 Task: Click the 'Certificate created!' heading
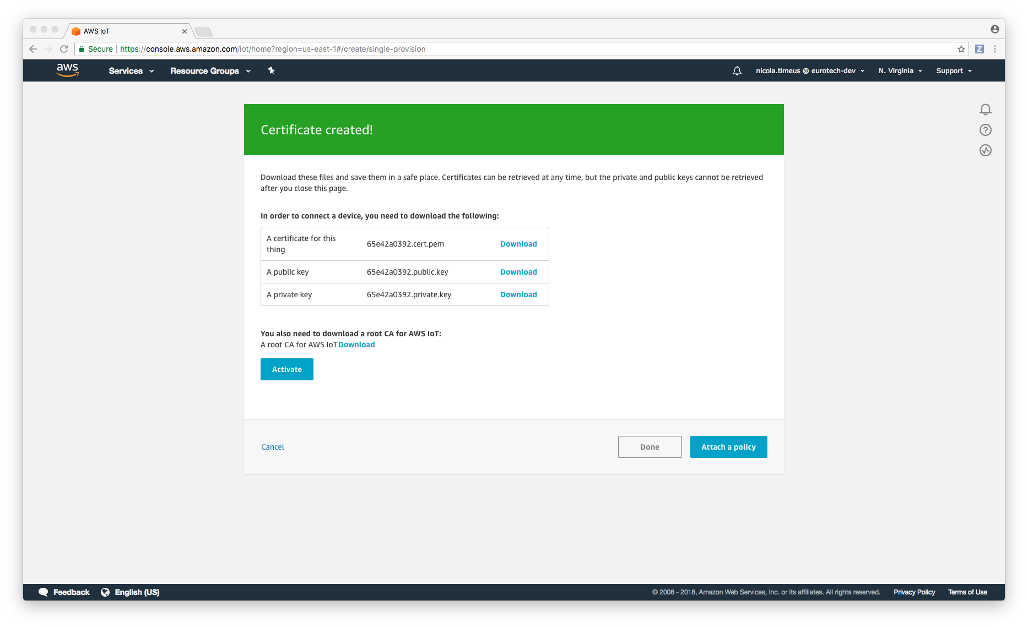point(317,130)
